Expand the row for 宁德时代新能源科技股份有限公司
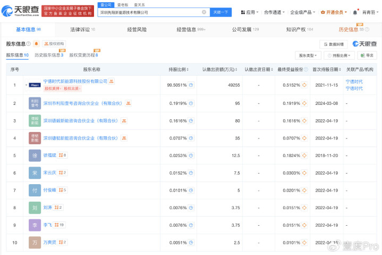Viewport: 382px width, 255px height. point(26,85)
